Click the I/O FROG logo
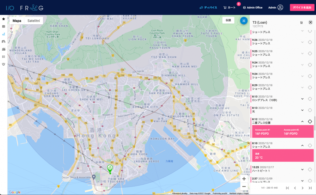The width and height of the screenshot is (316, 195). point(25,8)
